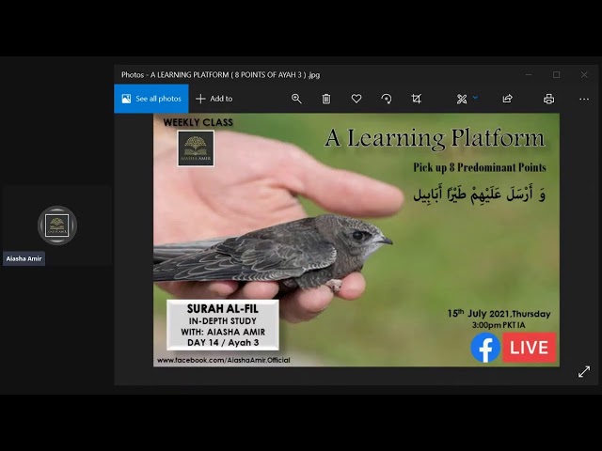Viewport: 602px width, 451px height.
Task: Open the See more three-dots menu
Action: click(584, 99)
